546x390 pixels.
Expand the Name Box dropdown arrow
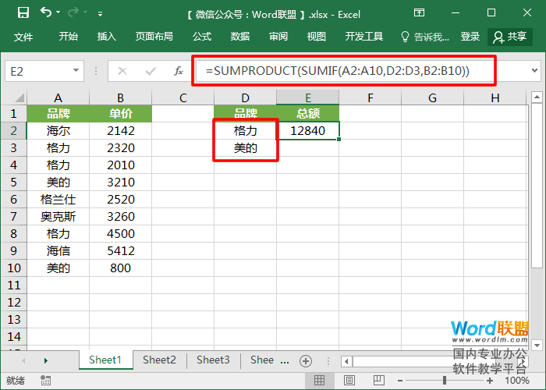tap(76, 71)
